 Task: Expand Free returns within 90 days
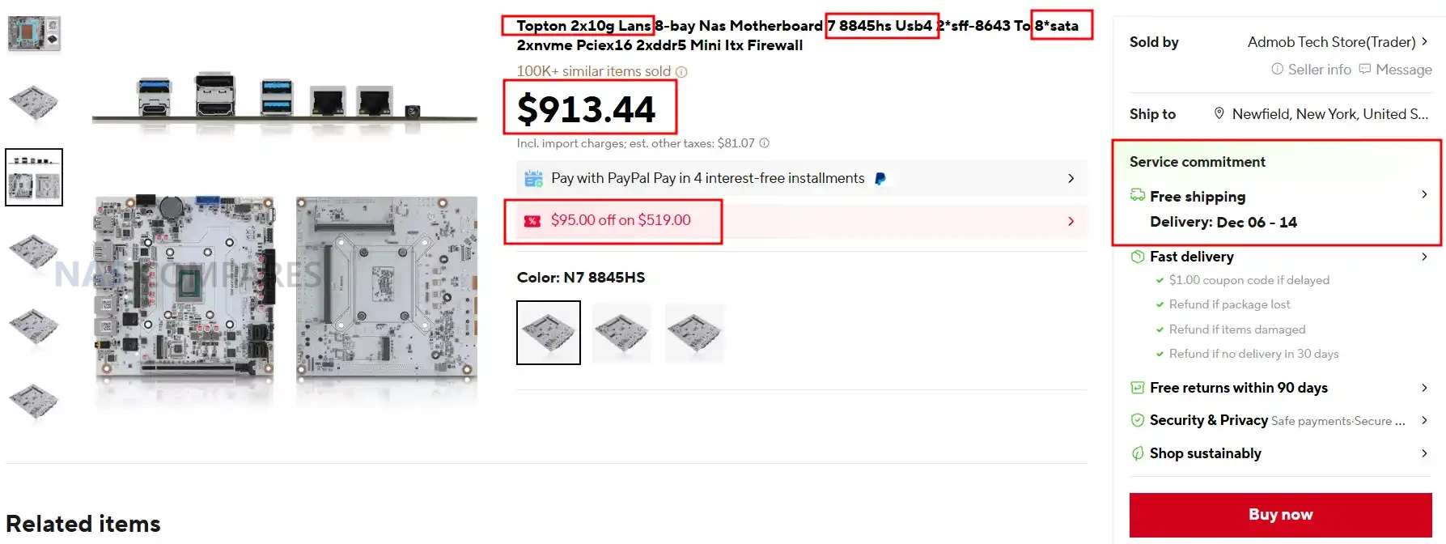click(x=1424, y=388)
